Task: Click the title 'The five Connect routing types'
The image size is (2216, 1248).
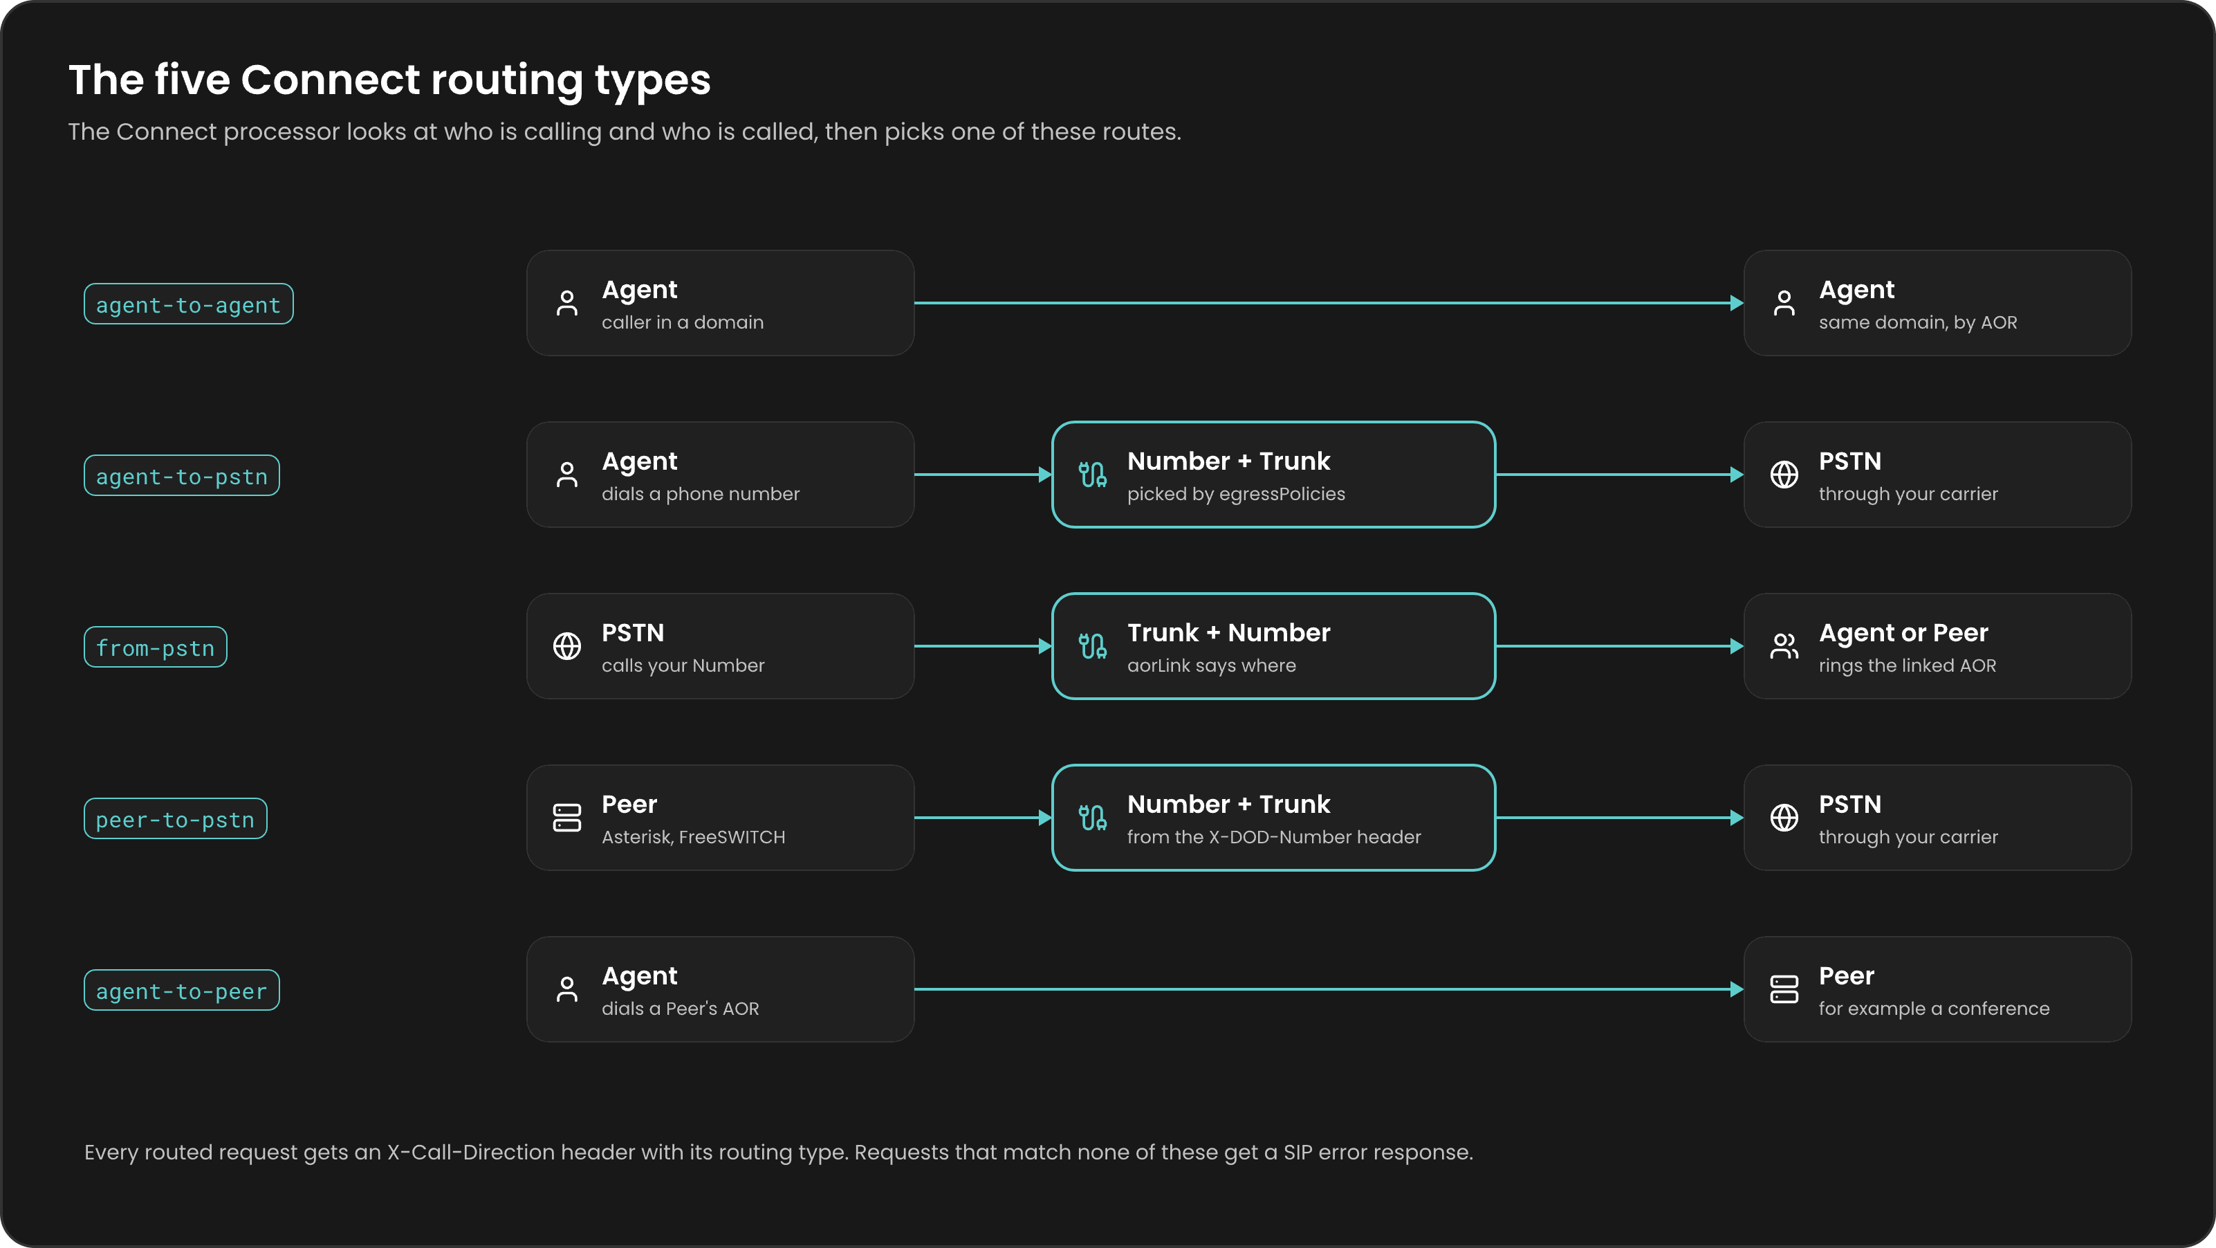Action: (389, 80)
